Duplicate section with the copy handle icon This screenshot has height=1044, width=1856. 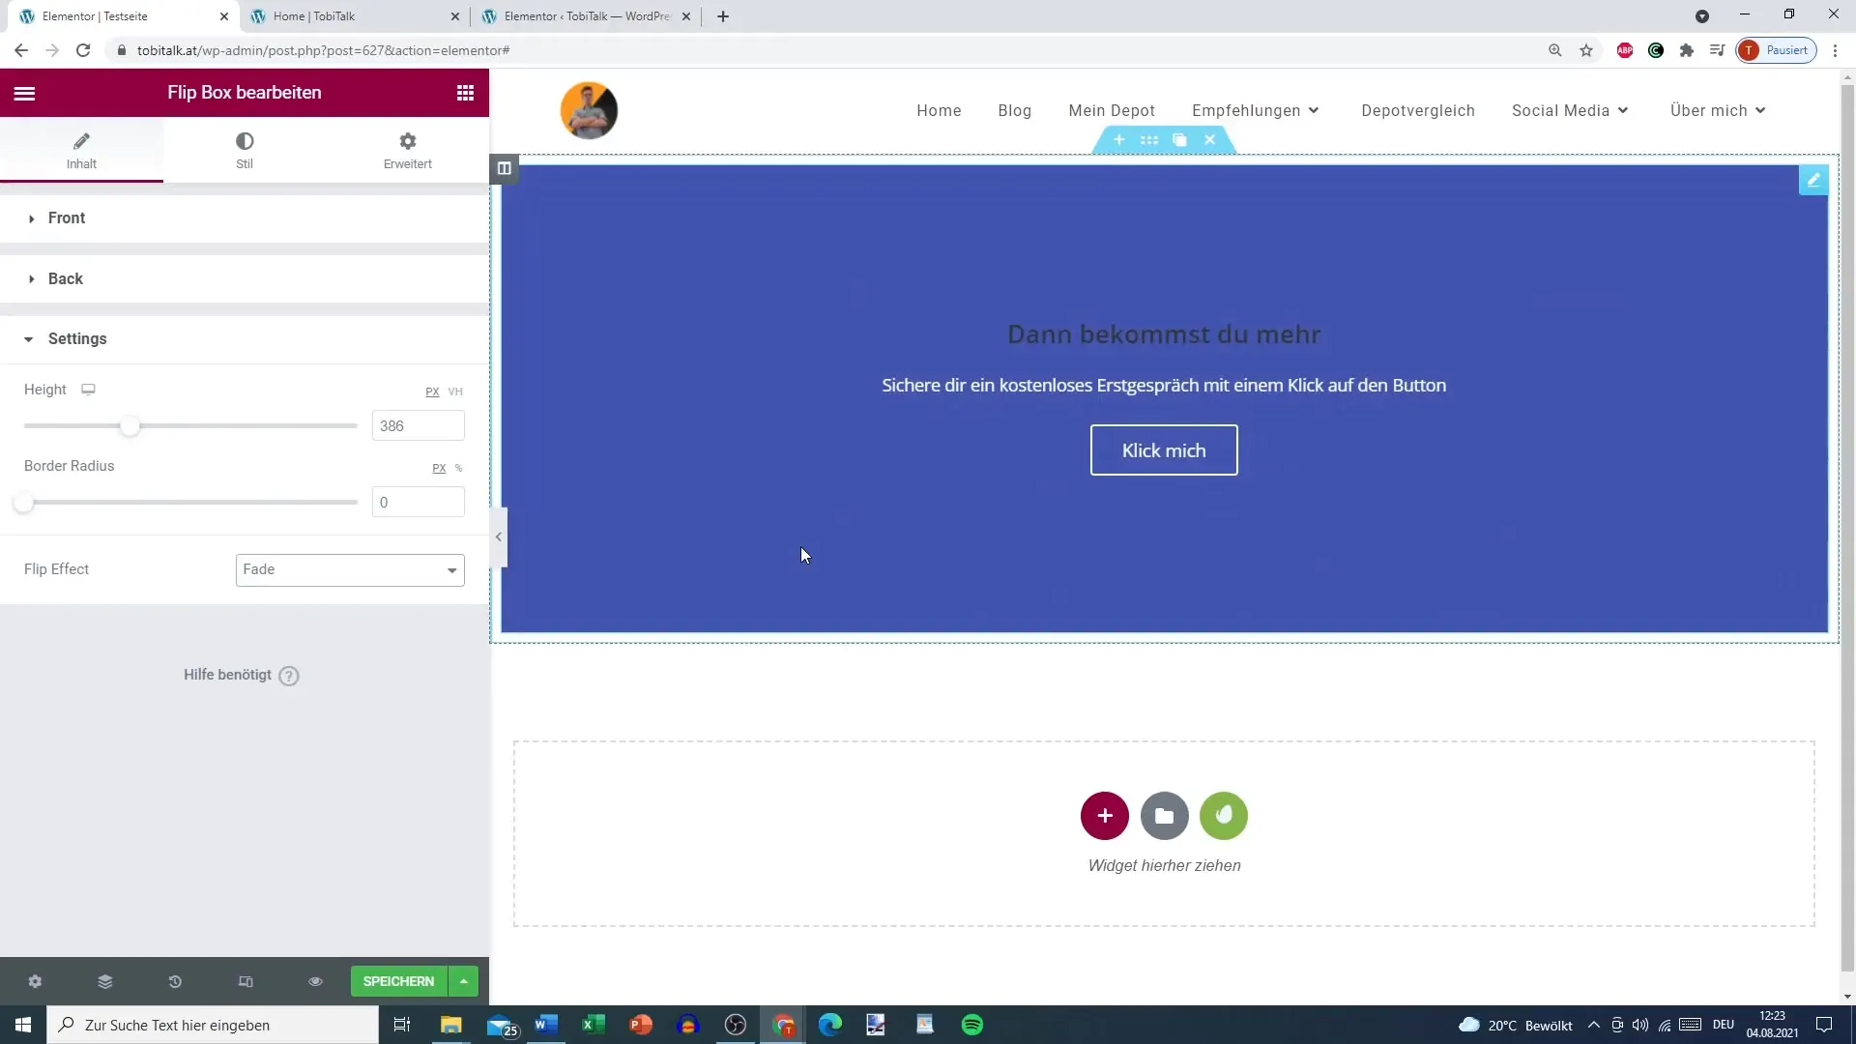(1179, 140)
